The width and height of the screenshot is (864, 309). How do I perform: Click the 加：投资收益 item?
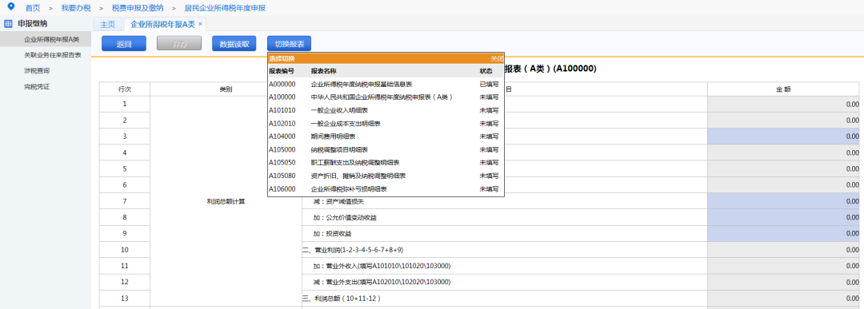(x=332, y=234)
